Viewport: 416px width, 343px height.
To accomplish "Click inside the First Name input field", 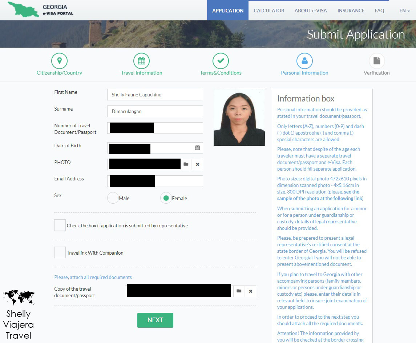I will (x=155, y=94).
